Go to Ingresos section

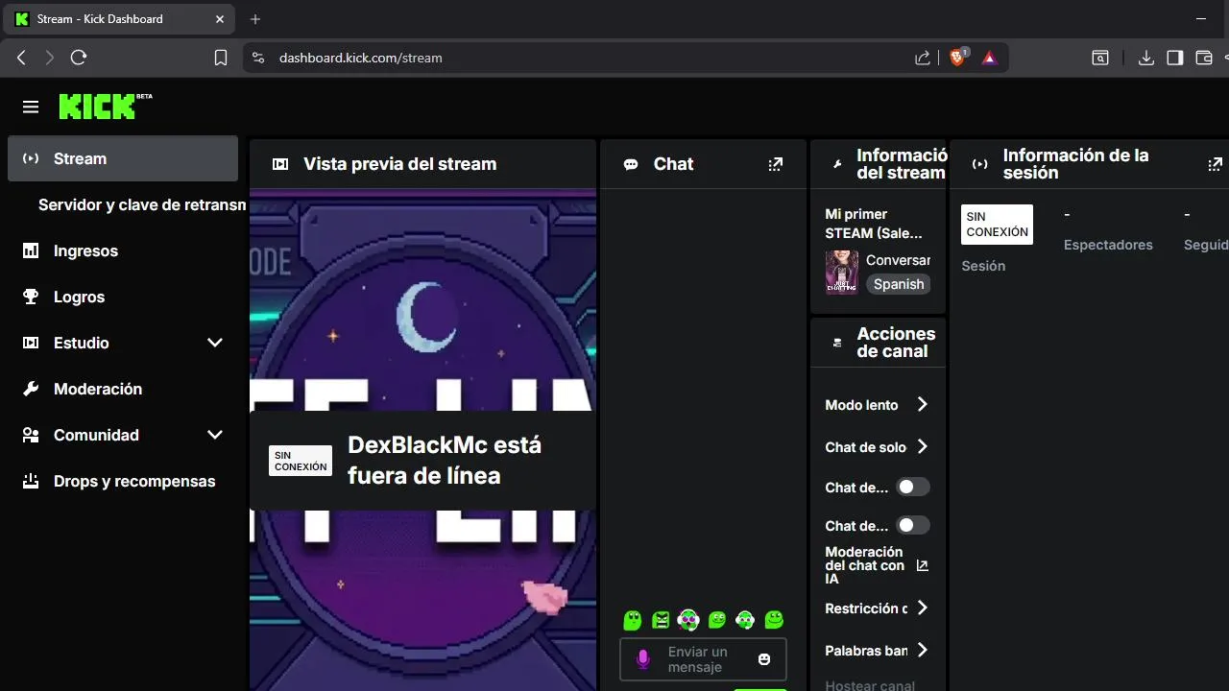click(123, 250)
